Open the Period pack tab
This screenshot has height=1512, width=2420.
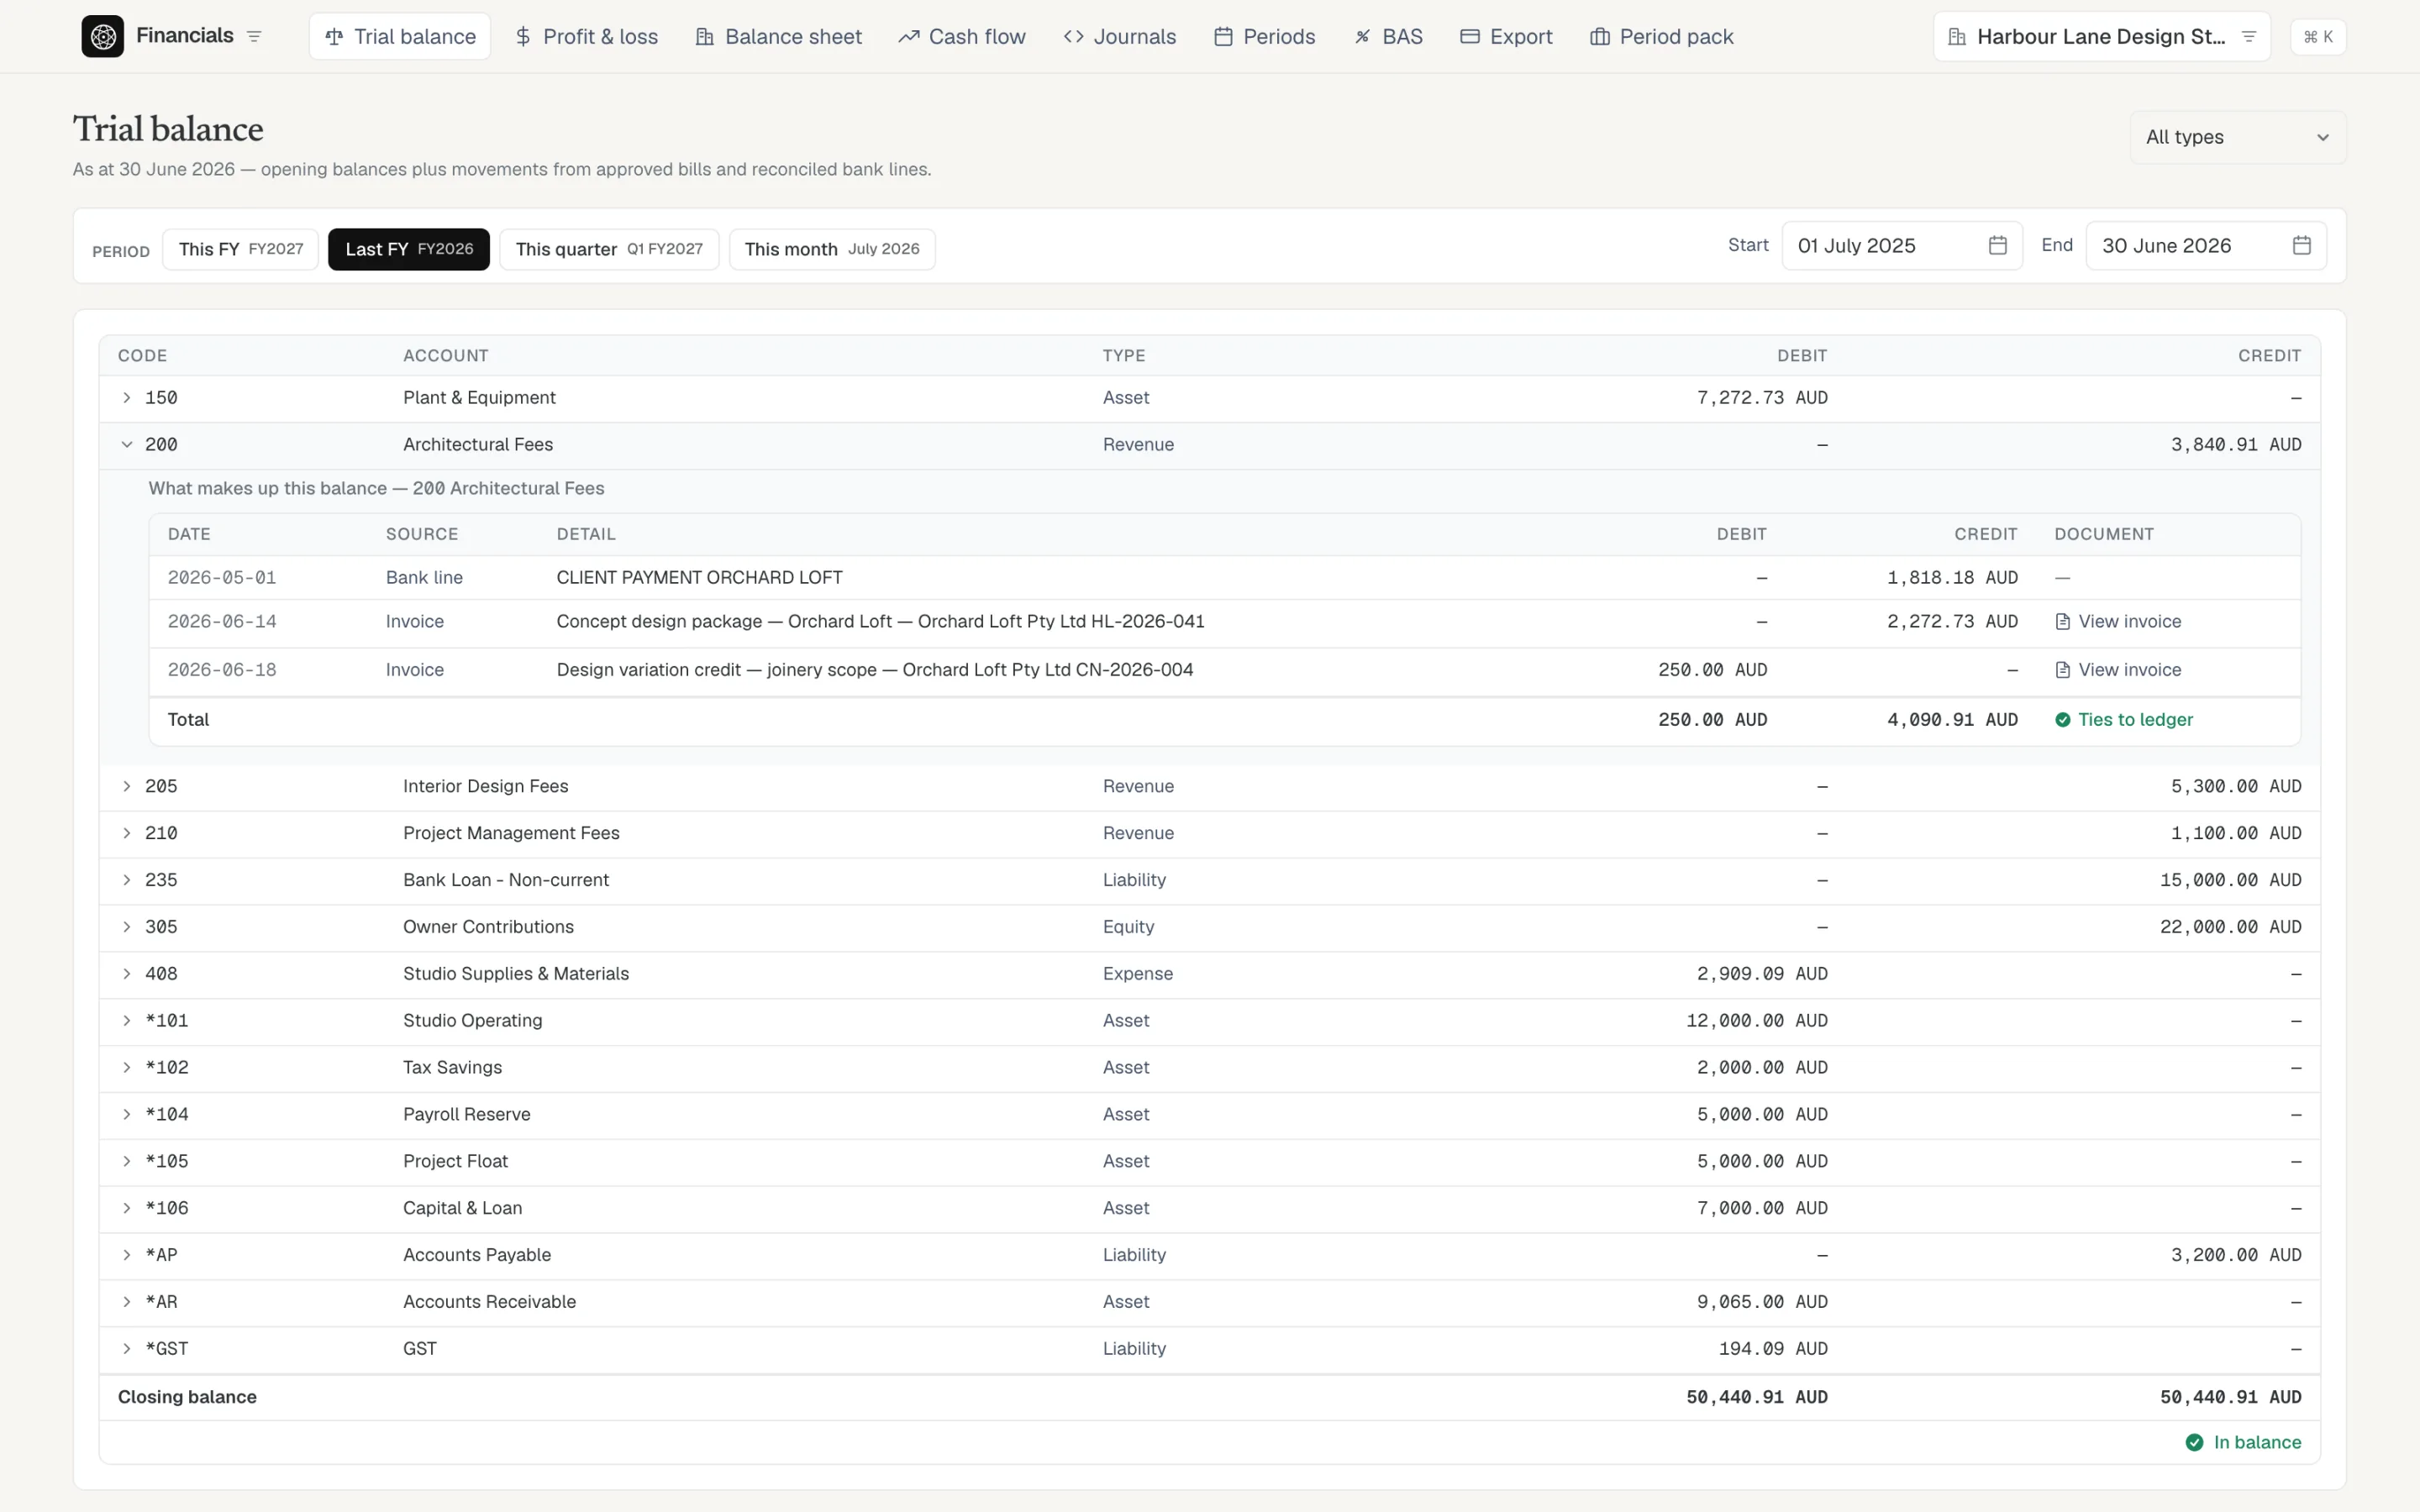[x=1662, y=37]
